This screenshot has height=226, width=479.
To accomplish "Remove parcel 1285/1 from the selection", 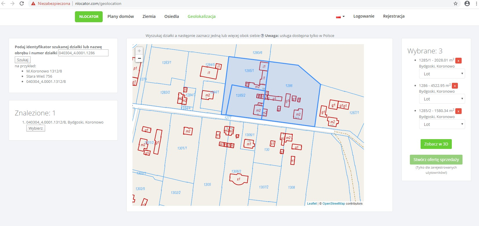I will click(458, 61).
